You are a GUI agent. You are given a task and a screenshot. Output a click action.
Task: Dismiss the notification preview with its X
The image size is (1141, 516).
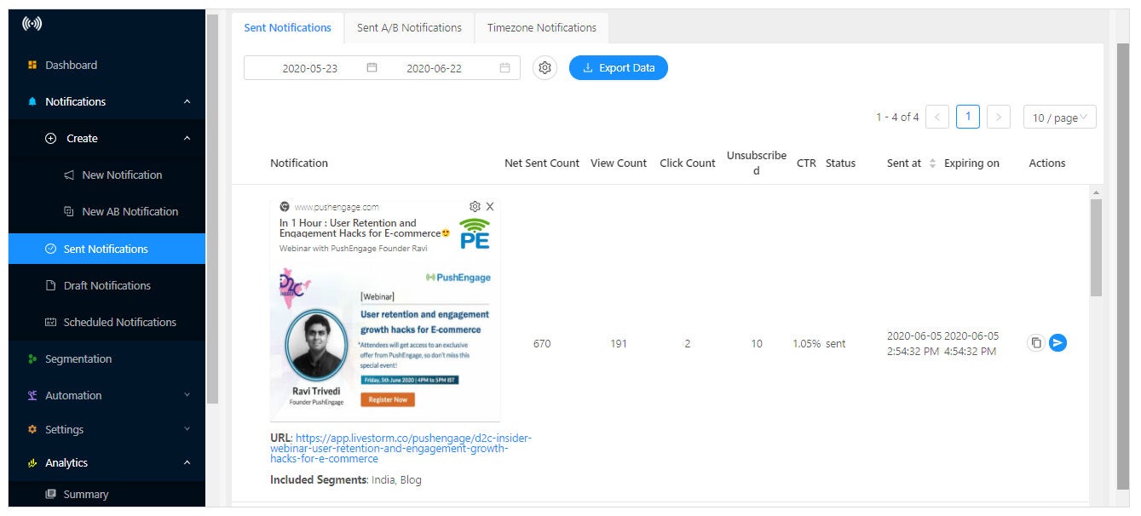[x=490, y=206]
